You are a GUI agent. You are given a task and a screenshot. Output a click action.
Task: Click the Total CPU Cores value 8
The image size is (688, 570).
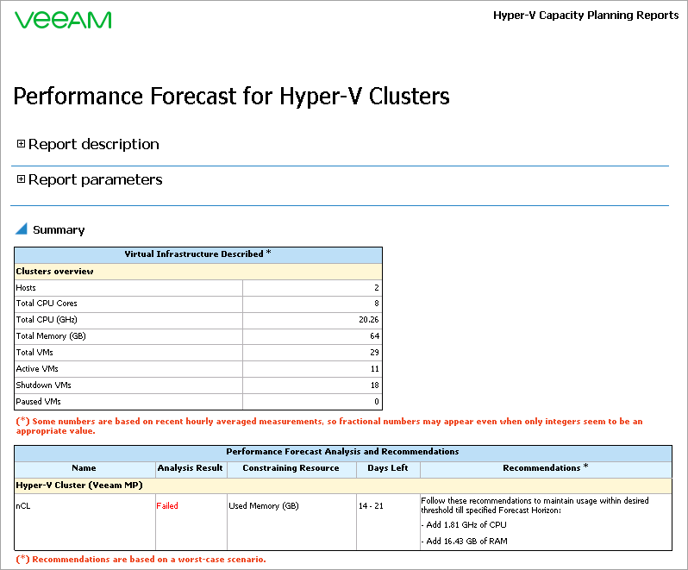coord(377,304)
